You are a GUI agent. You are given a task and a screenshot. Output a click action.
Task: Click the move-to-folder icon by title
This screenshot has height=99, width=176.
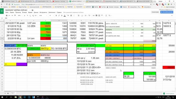[32, 10]
